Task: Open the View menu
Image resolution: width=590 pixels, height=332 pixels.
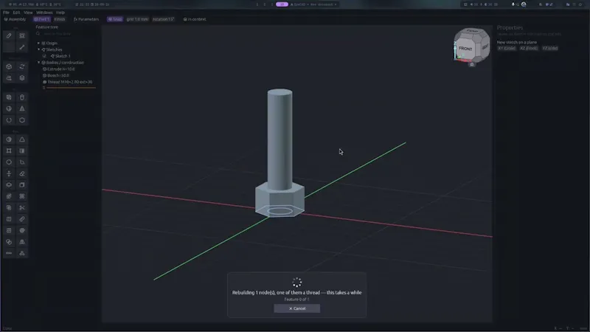Action: [x=28, y=13]
